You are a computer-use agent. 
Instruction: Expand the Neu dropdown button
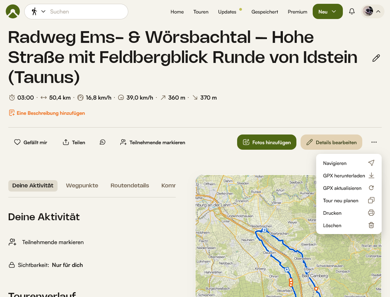[x=328, y=11]
